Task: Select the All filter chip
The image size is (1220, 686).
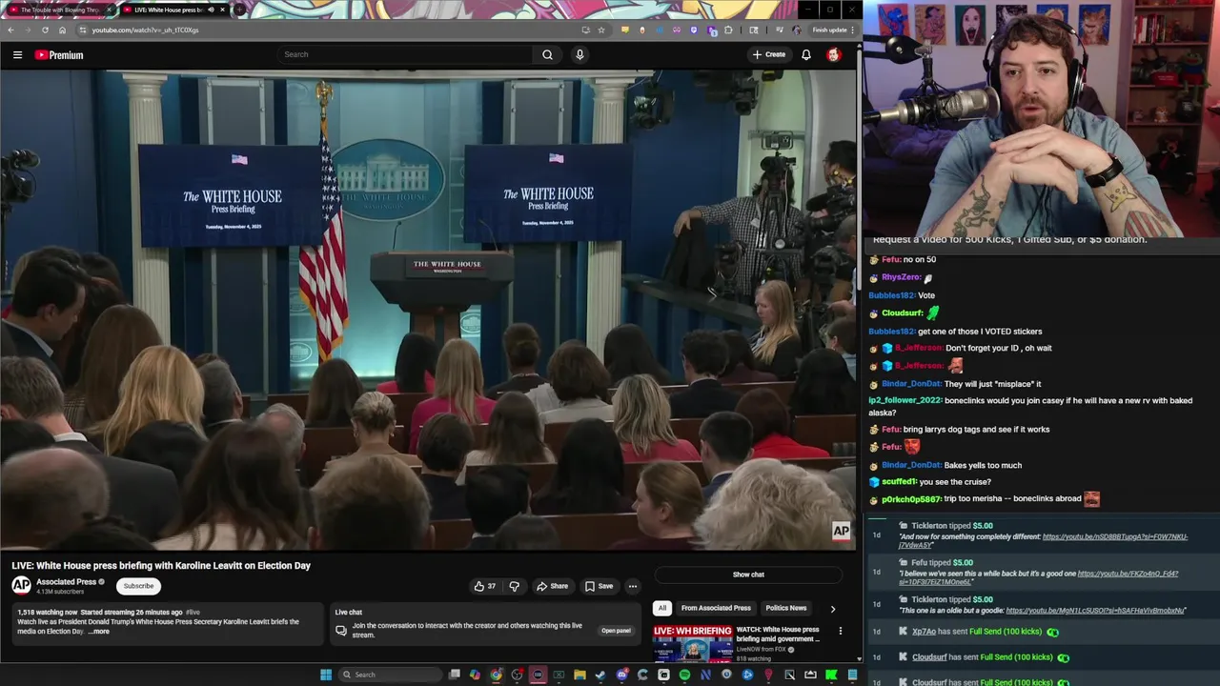Action: pyautogui.click(x=662, y=608)
